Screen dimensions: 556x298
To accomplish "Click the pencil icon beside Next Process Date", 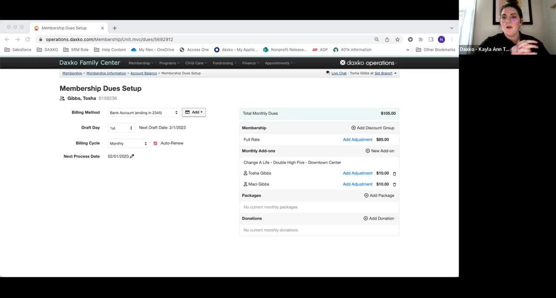I will coord(132,156).
